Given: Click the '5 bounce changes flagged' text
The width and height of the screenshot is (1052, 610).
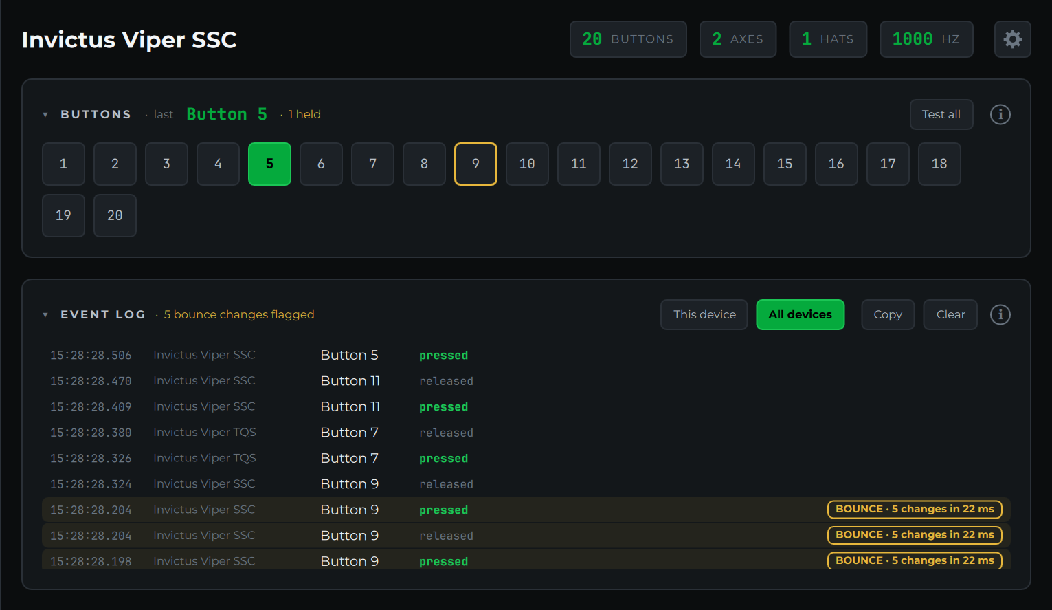Looking at the screenshot, I should [239, 314].
